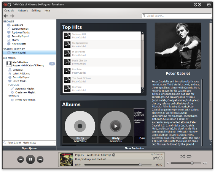The width and height of the screenshot is (215, 172).
Task: Open the Dashboard icon in Browse
Action: (x=9, y=25)
